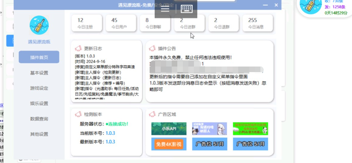Open the green cow robot ad banner
Viewport: 352px width, 163px height.
coord(250,129)
